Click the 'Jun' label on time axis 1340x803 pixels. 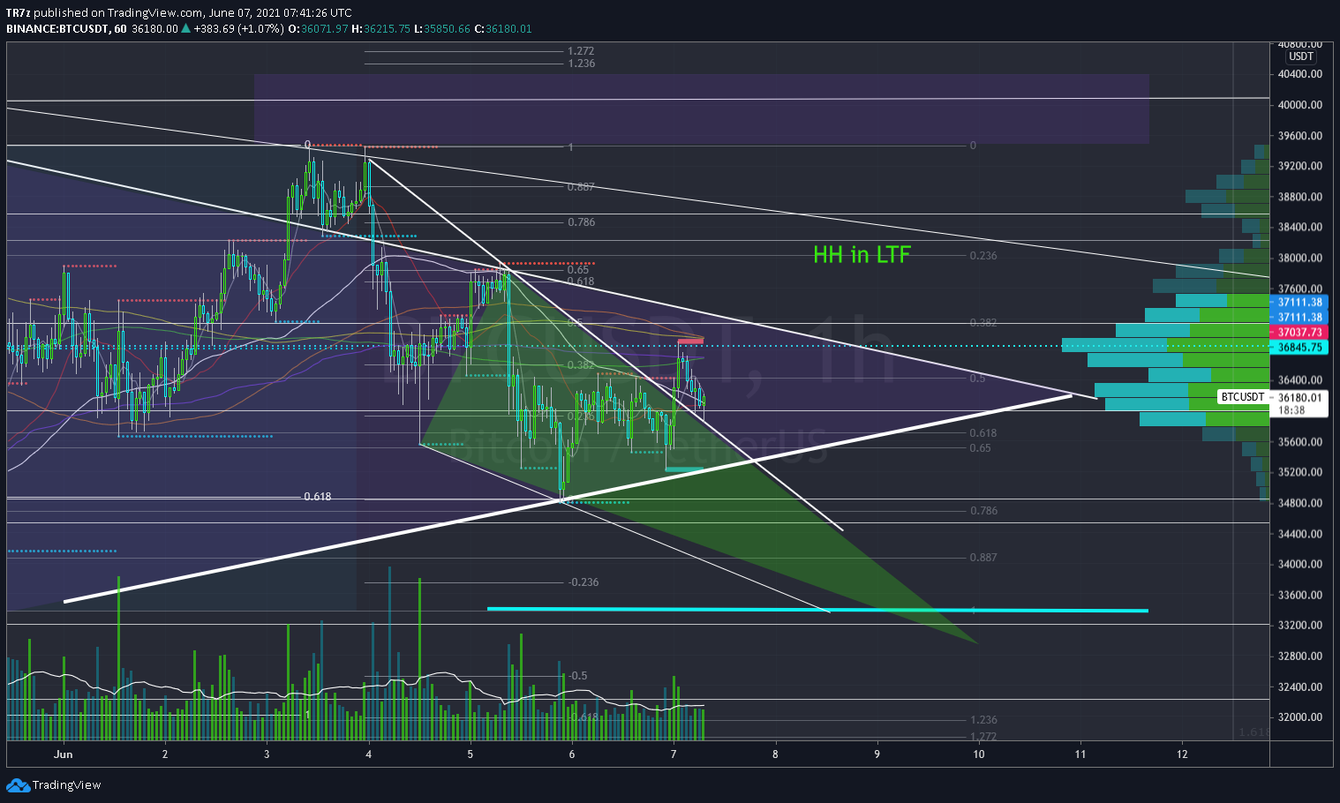point(63,754)
